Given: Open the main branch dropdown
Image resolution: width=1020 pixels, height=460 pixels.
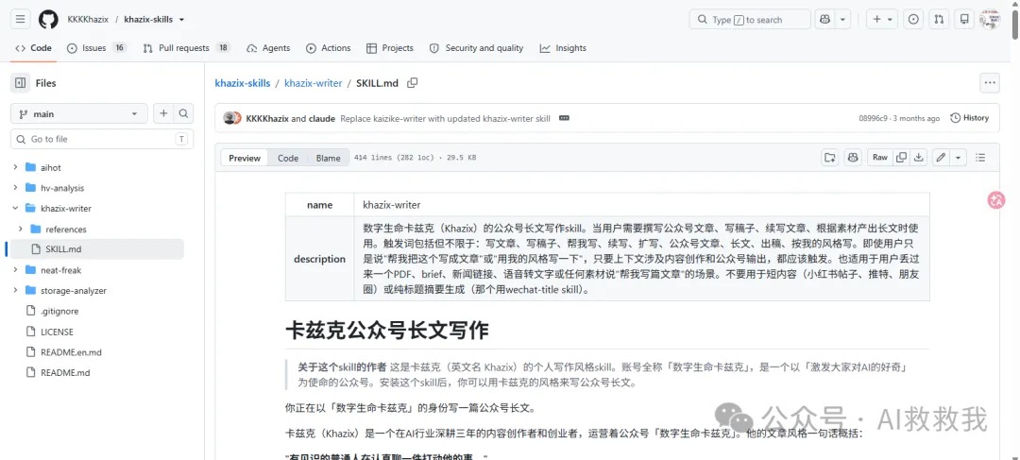Looking at the screenshot, I should [x=79, y=114].
